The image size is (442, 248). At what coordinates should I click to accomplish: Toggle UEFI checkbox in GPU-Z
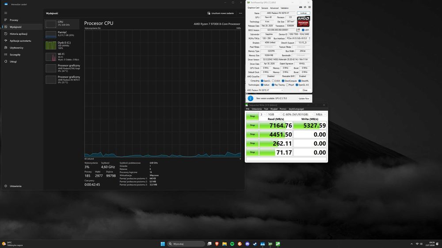pos(303,30)
